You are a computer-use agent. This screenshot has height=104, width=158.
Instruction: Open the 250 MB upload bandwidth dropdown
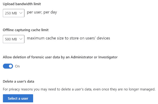(x=14, y=13)
